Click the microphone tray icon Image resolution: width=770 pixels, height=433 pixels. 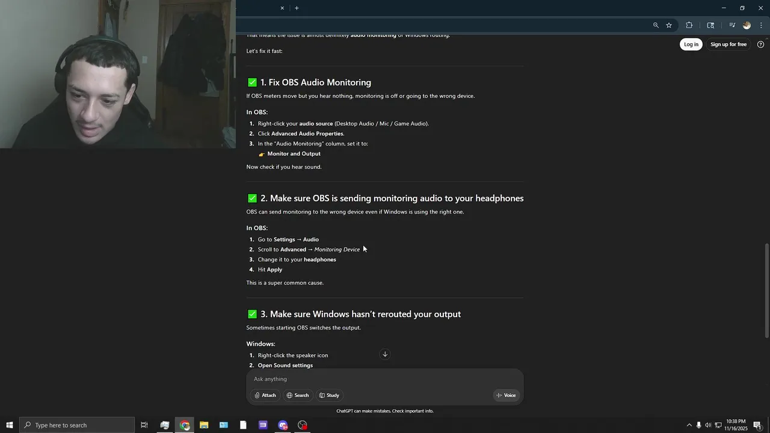(x=698, y=425)
